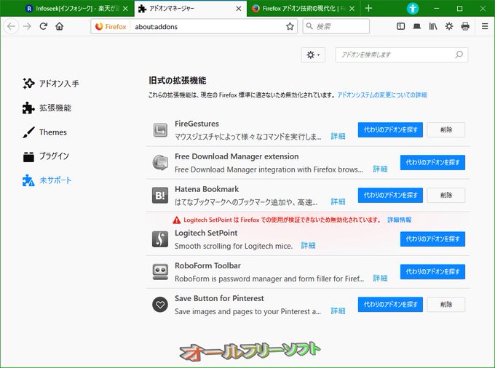Open the home page icon
The width and height of the screenshot is (495, 368).
tap(60, 26)
